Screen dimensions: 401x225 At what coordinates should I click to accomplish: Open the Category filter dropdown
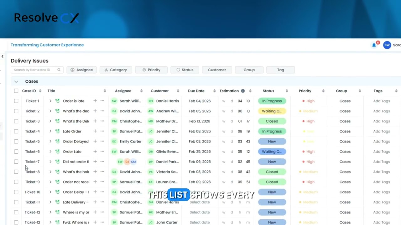coord(116,70)
